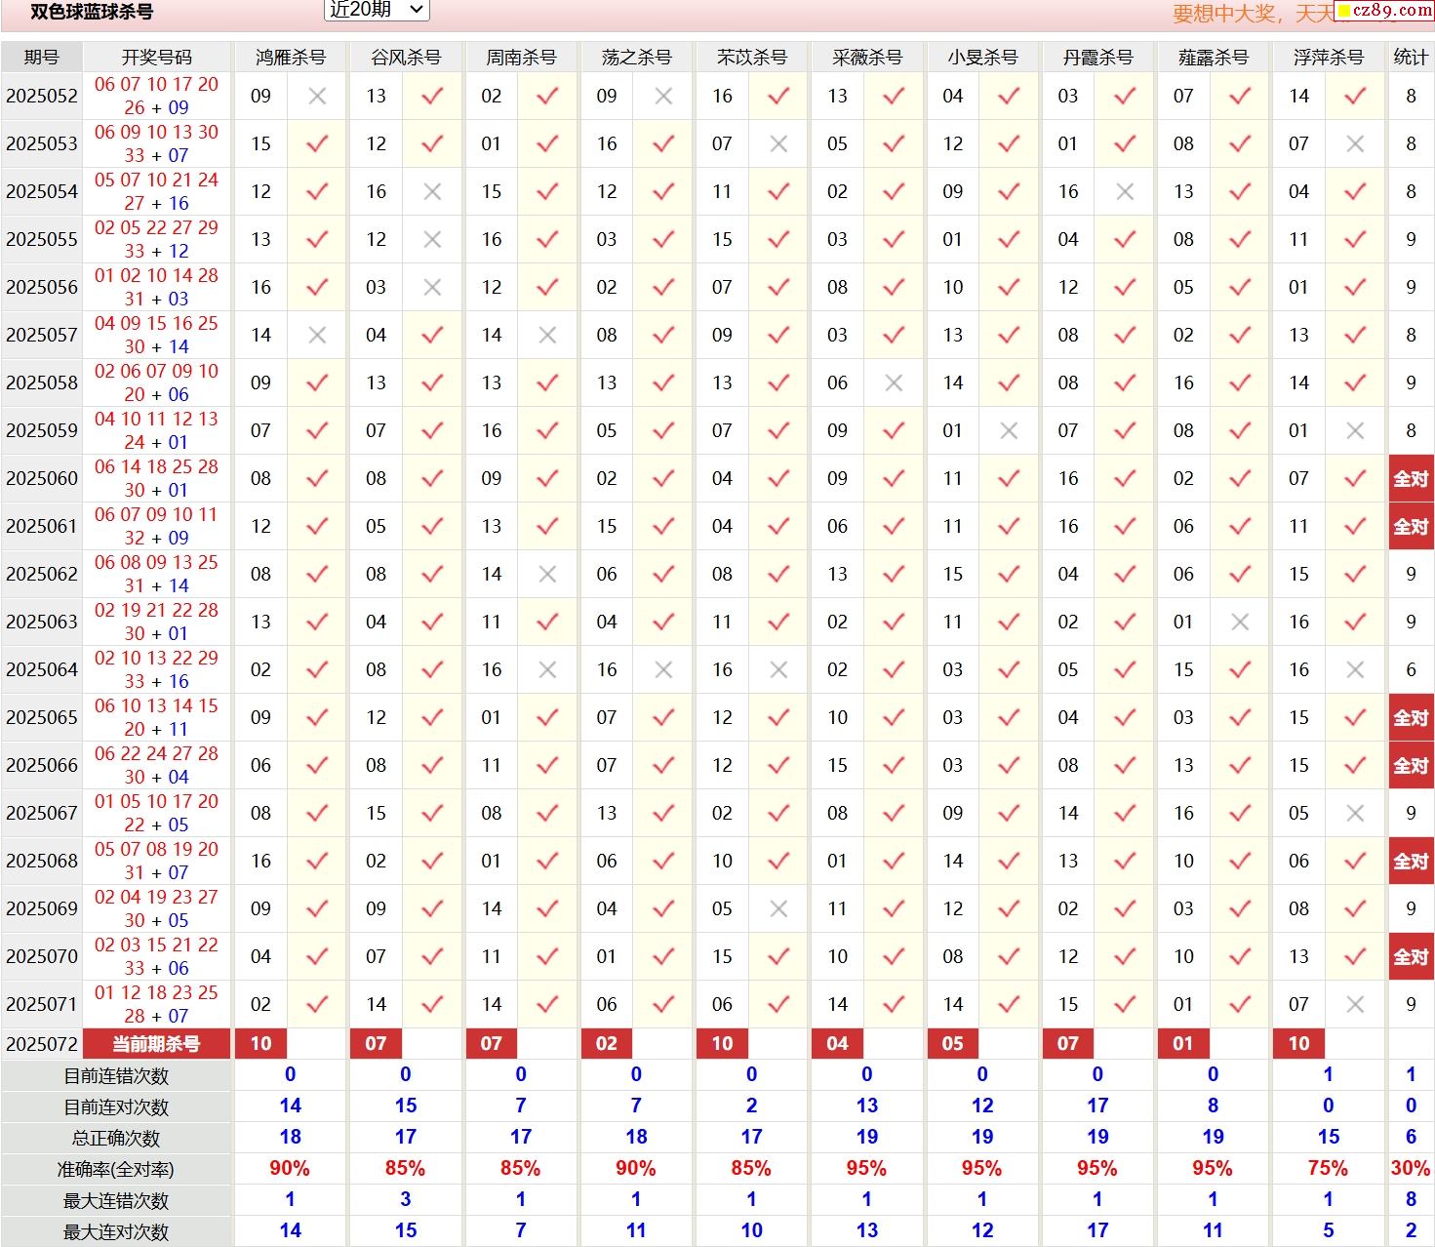Click the 全对 badge in row 2025068
The height and width of the screenshot is (1247, 1435).
point(1411,861)
